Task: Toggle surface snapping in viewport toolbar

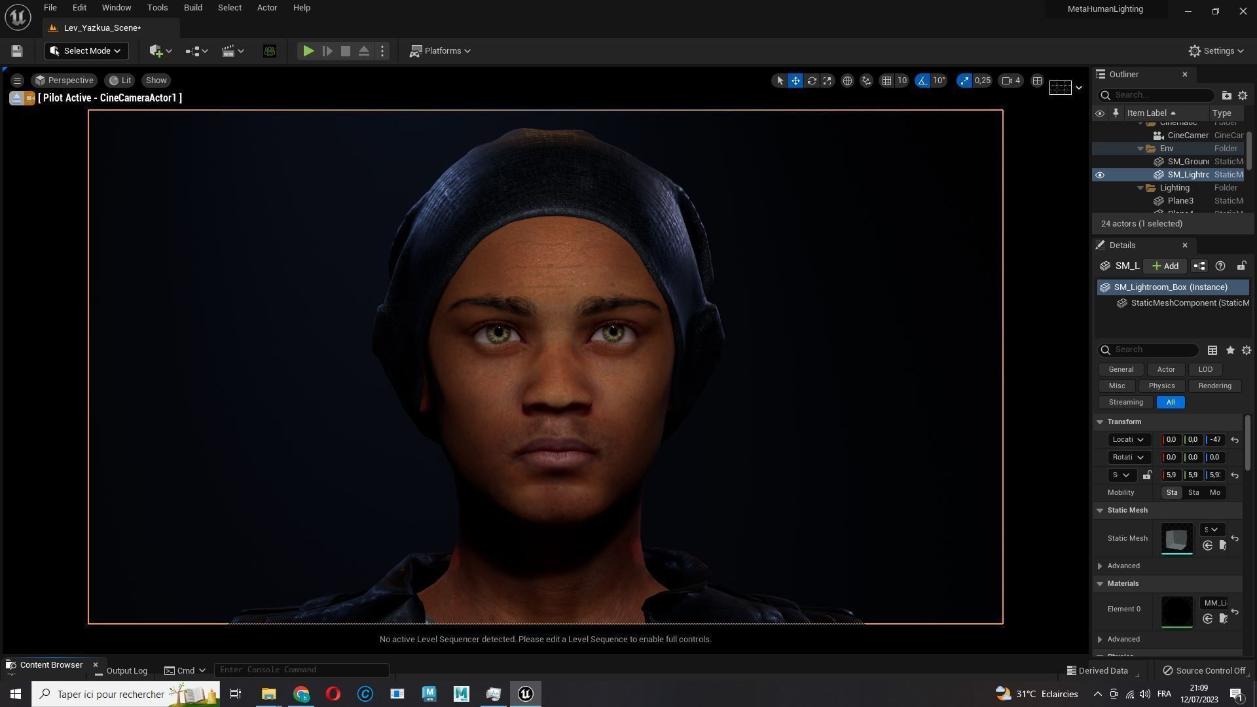Action: pos(866,80)
